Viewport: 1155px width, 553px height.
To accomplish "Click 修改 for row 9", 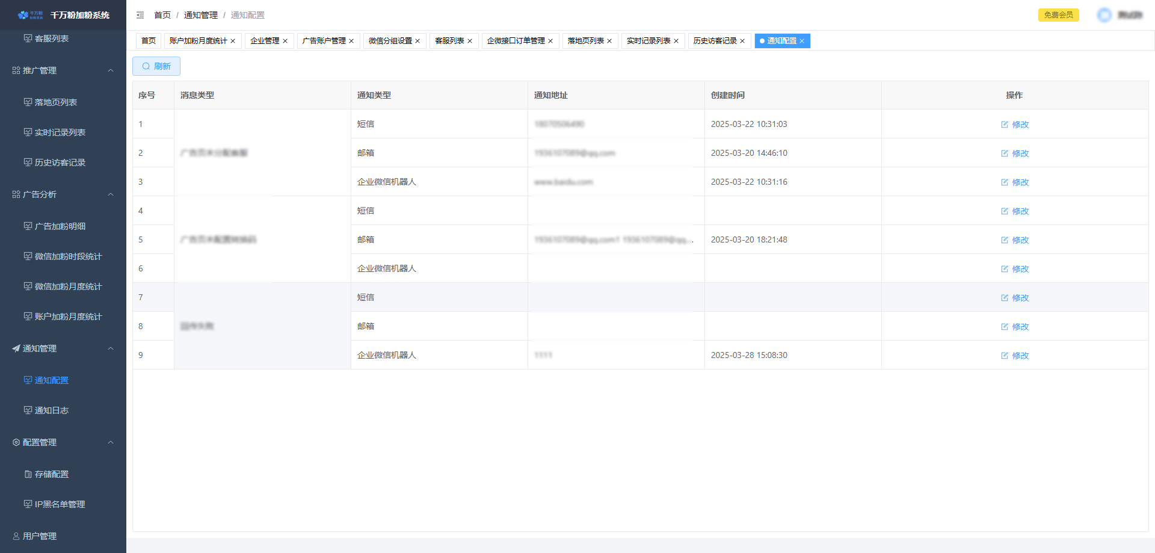I will coord(1020,356).
